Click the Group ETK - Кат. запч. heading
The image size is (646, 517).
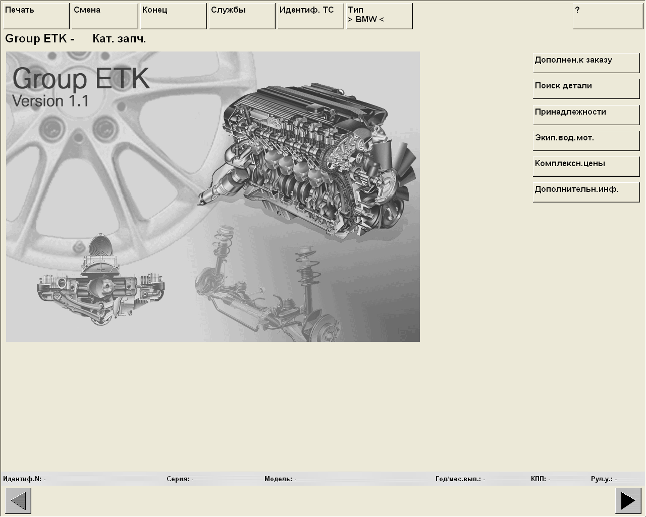[x=76, y=39]
